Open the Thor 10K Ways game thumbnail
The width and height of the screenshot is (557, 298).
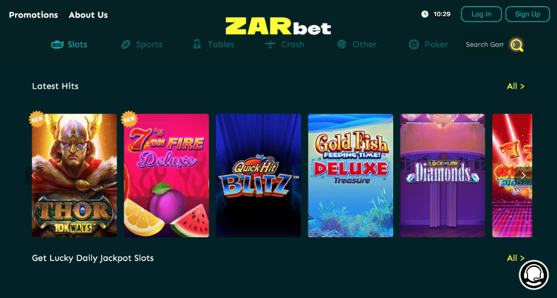tap(74, 175)
